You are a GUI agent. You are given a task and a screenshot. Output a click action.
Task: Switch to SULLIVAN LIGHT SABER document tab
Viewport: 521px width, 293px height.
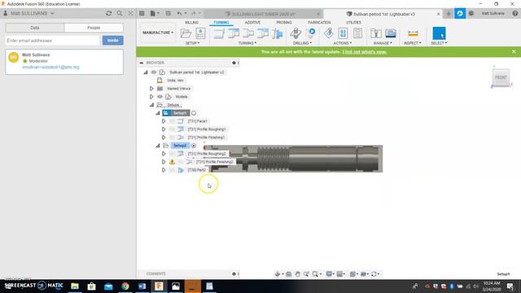(x=263, y=14)
